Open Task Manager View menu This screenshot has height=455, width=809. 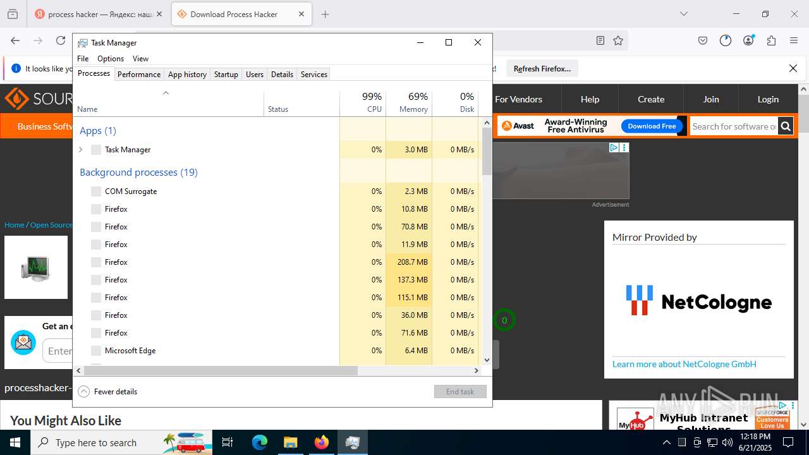coord(140,59)
